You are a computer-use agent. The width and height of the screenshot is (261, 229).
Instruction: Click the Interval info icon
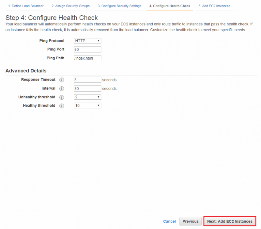point(62,89)
